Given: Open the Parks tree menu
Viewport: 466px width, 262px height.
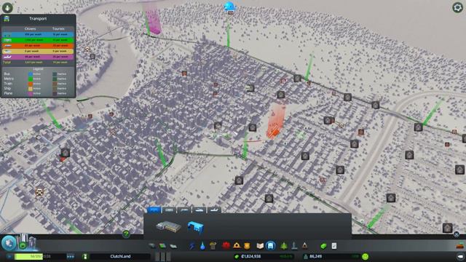Looking at the screenshot, I should 284,246.
